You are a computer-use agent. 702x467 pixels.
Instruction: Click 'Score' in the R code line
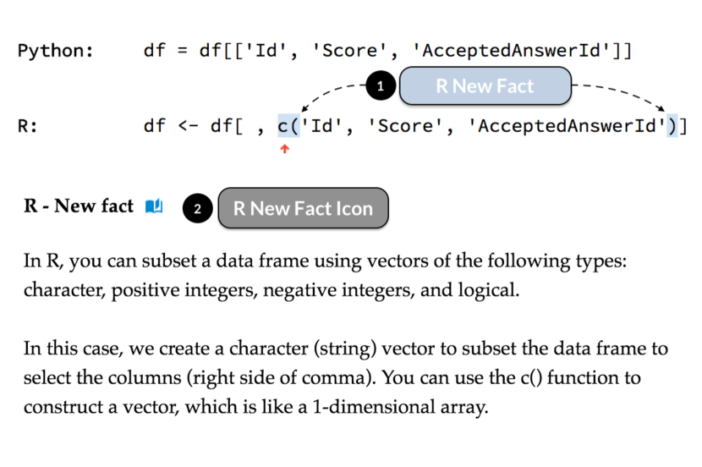404,127
